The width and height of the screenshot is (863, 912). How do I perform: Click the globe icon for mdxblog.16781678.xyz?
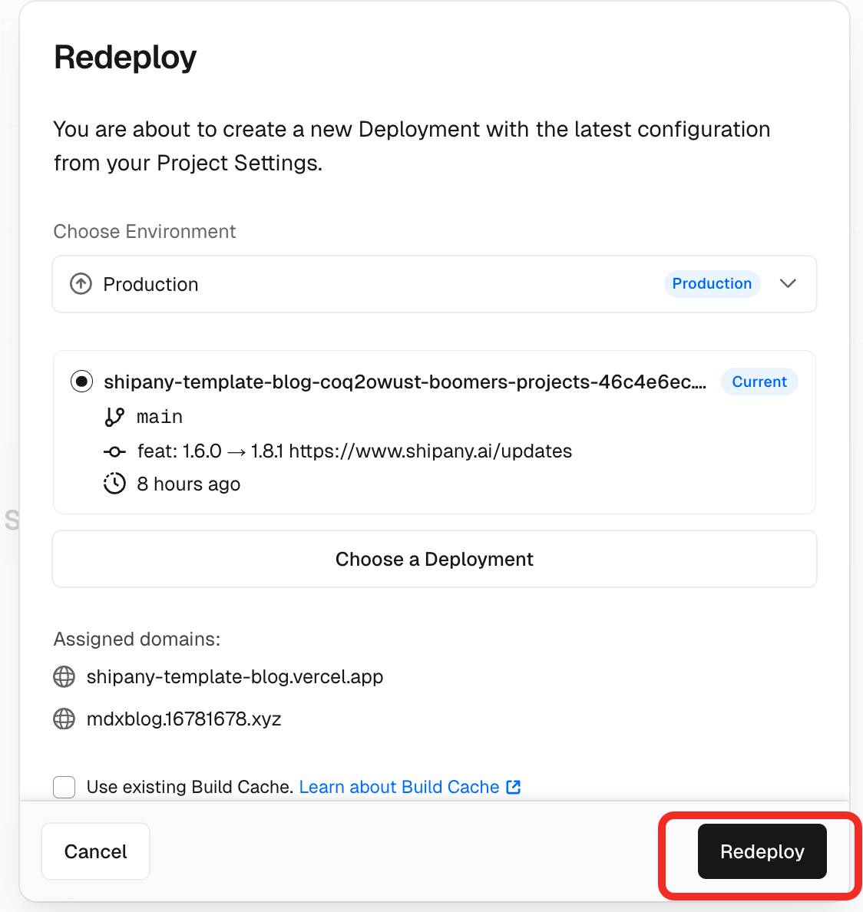(64, 719)
